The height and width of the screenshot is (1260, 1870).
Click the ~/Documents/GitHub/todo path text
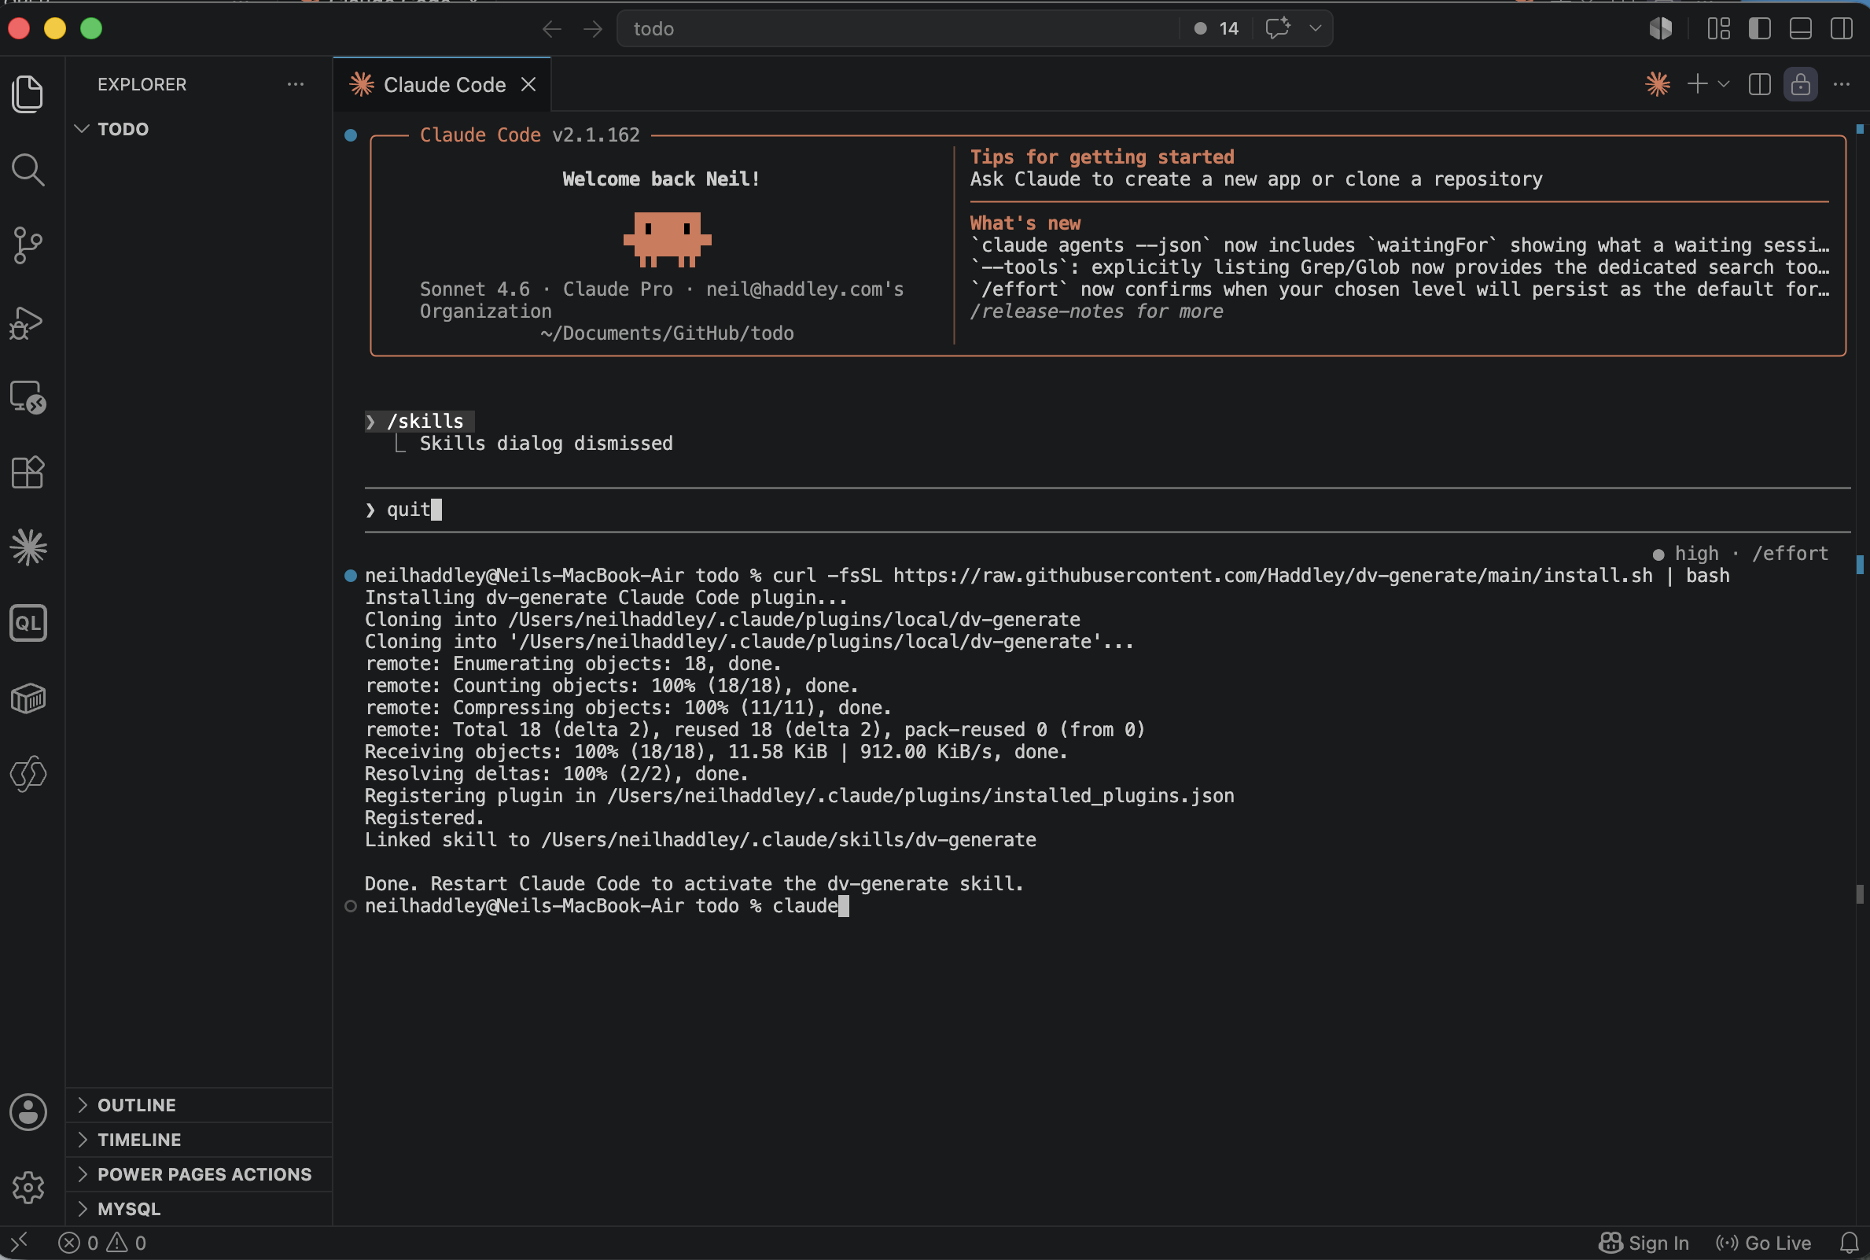coord(667,333)
